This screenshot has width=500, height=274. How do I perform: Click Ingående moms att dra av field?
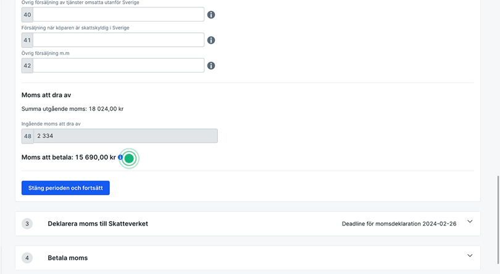pyautogui.click(x=125, y=136)
